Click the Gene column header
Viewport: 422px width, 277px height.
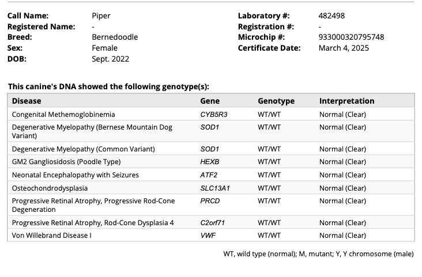[210, 101]
